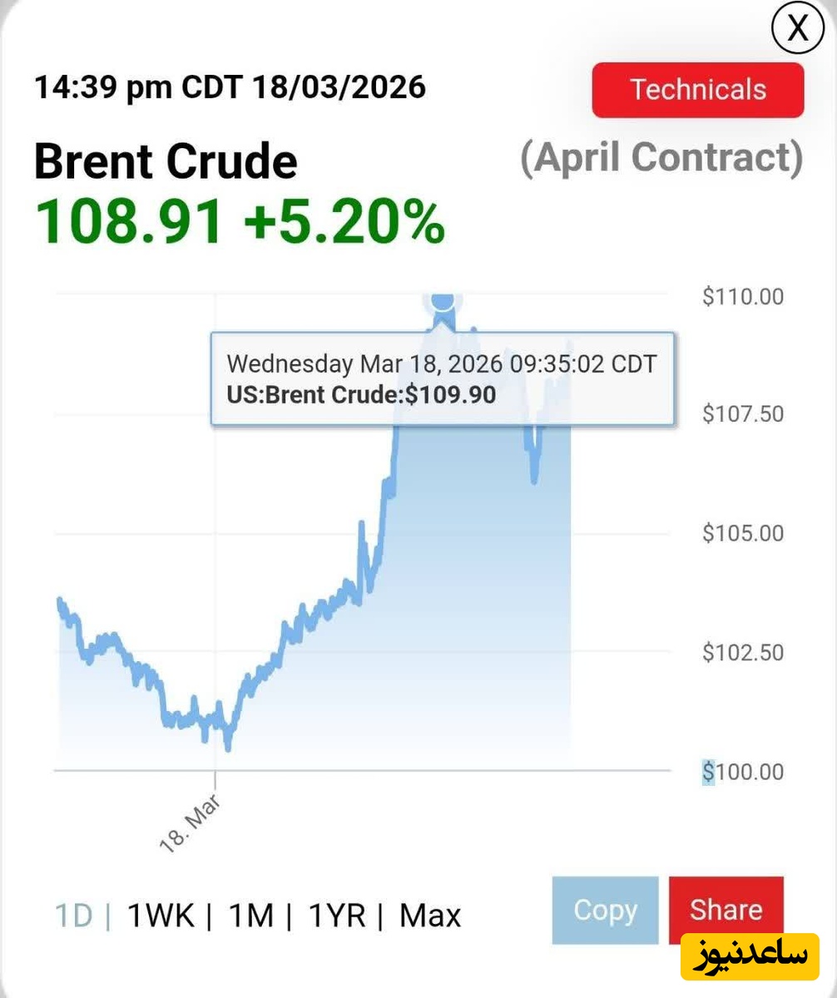Switch to the 1WK range
The image size is (837, 998).
(x=161, y=916)
